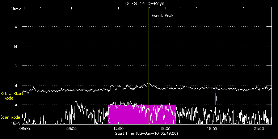Click the C class axis label
278x139 pixels.
tap(16, 66)
